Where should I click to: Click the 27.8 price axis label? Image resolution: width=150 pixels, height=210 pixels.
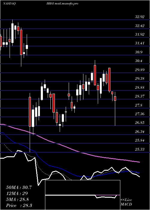point(139,105)
